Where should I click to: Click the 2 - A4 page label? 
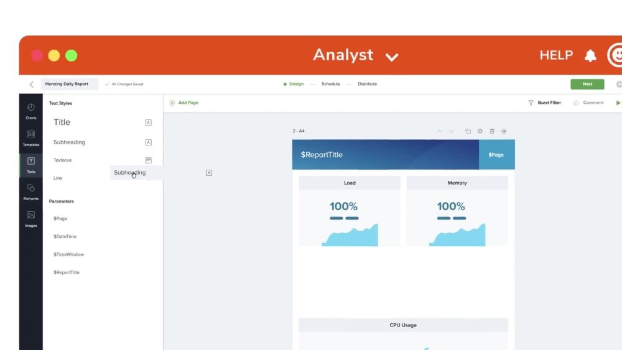pos(299,131)
